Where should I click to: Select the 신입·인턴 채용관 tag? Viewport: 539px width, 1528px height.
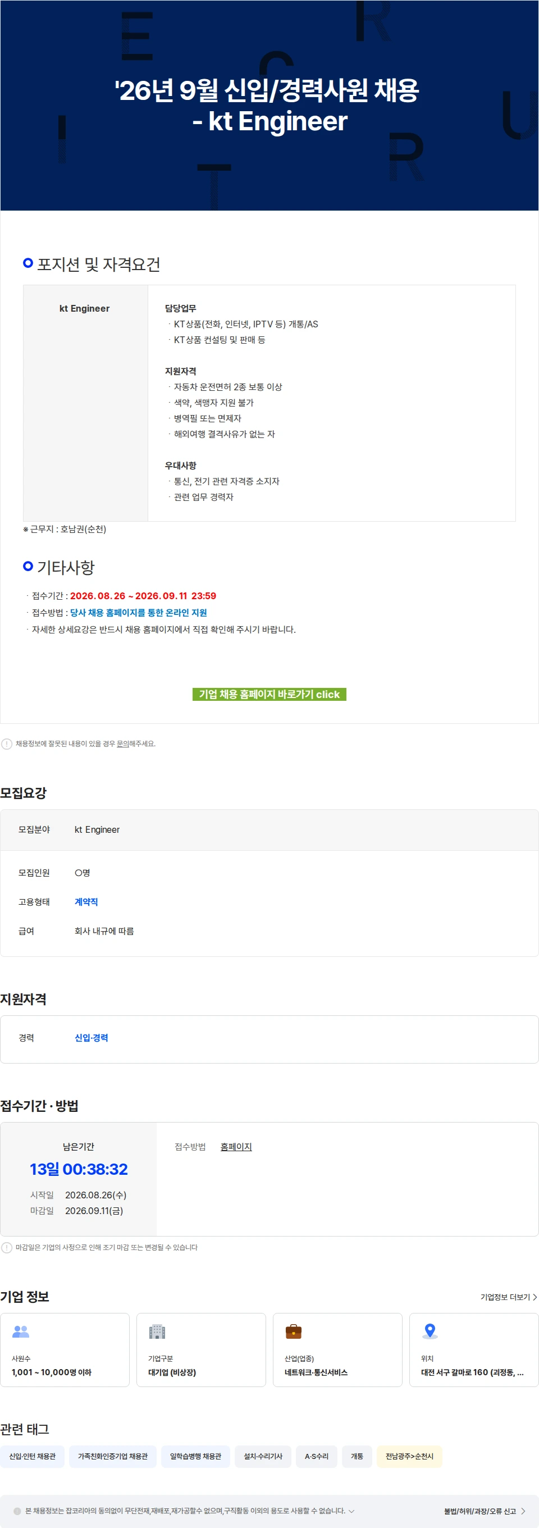[x=33, y=1456]
